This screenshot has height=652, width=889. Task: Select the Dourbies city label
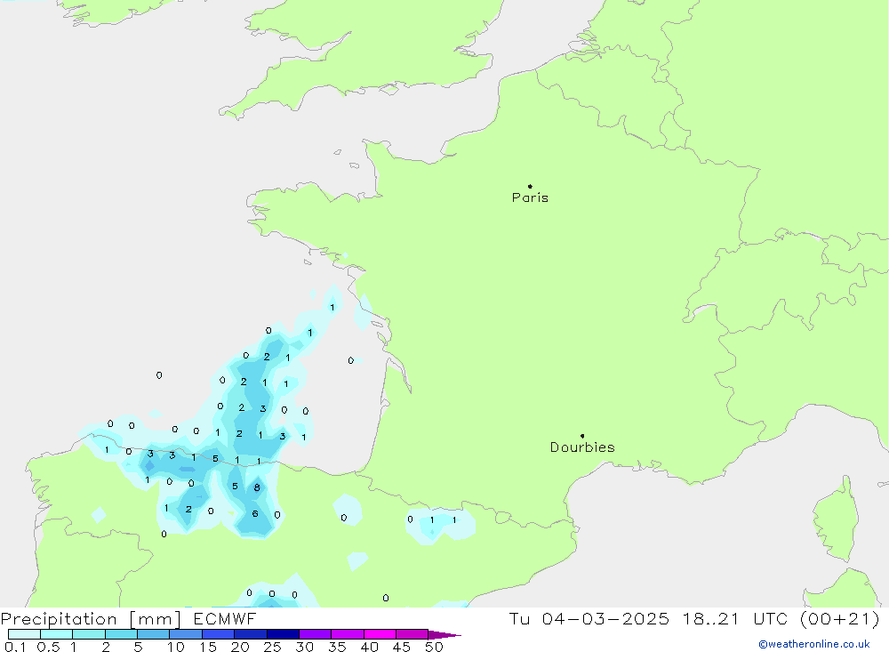click(x=582, y=447)
